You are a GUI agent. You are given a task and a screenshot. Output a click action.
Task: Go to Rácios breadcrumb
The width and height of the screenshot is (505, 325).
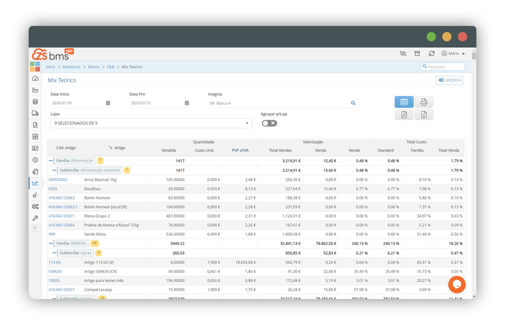pos(94,67)
